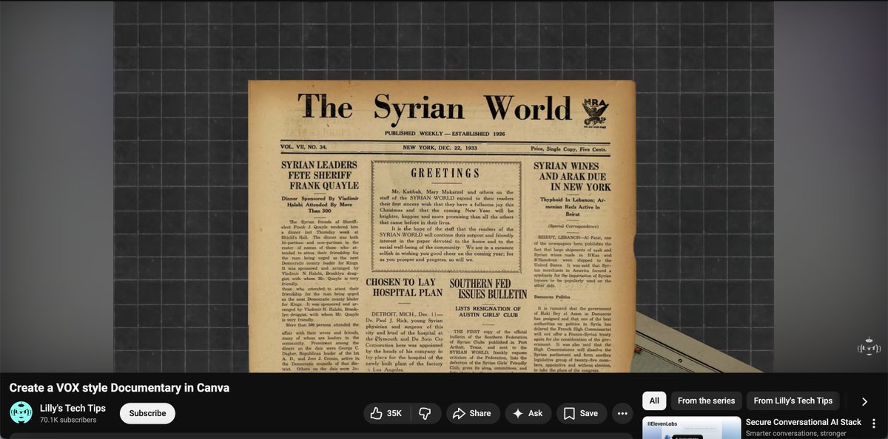Open ElevenLabs ad thumbnail

point(691,428)
